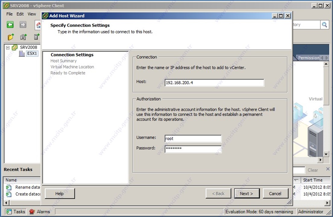The image size is (333, 217).
Task: Click the Recent Tasks scroll-right arrow
Action: point(328,203)
